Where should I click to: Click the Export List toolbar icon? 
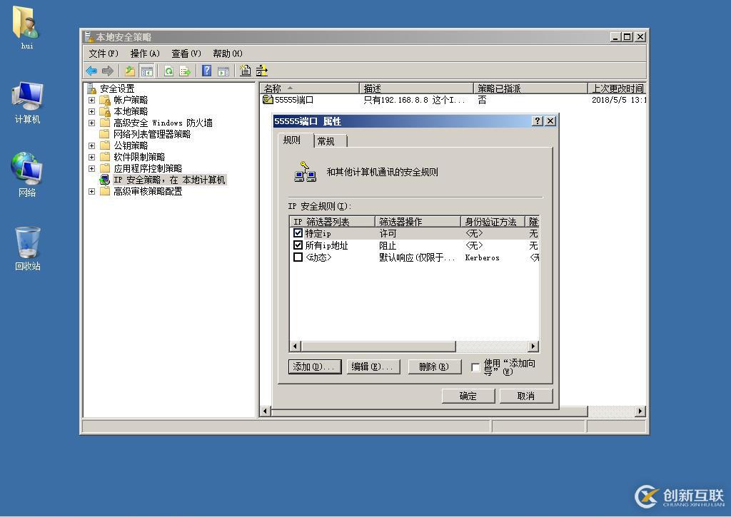tap(185, 71)
